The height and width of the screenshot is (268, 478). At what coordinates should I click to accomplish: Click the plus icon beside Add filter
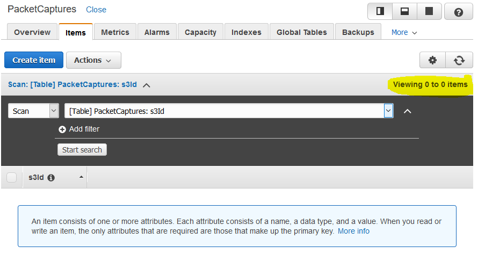[62, 129]
